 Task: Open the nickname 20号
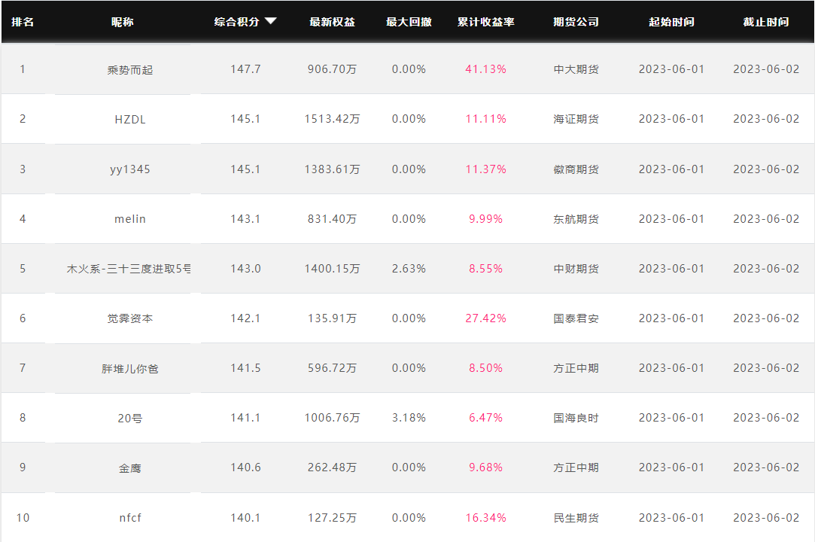(x=130, y=418)
